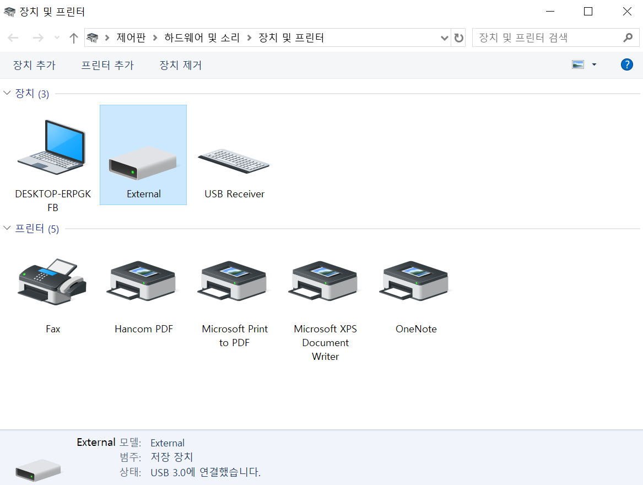This screenshot has width=643, height=485.
Task: Click the External label text under drive
Action: [143, 194]
